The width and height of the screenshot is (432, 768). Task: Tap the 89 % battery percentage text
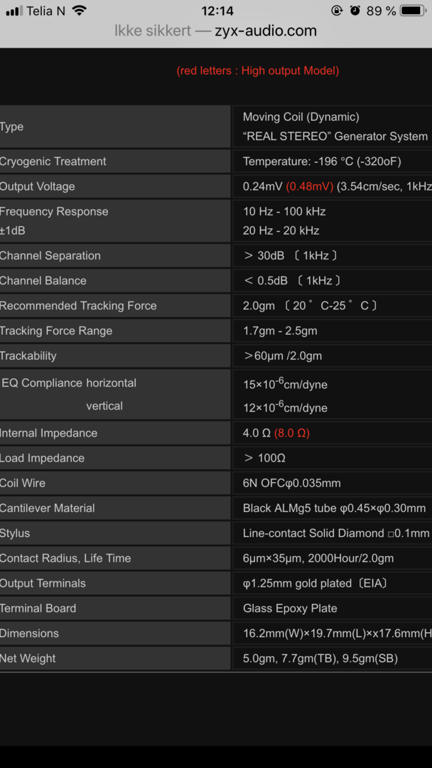click(382, 11)
